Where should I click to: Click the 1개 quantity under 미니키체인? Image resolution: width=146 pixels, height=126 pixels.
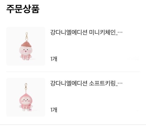point(54,59)
